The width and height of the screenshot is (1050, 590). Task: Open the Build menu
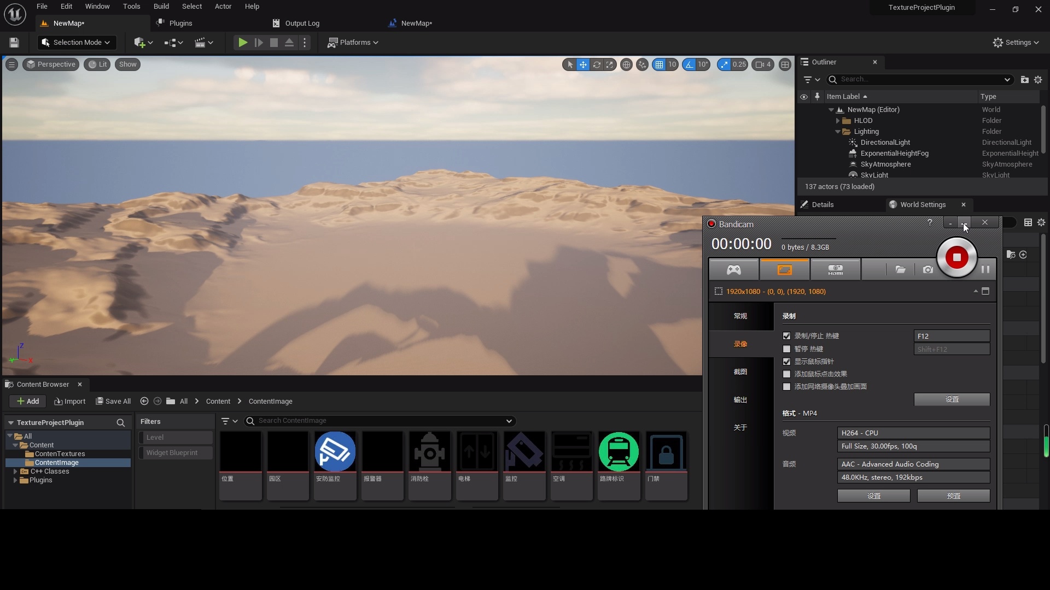(161, 7)
